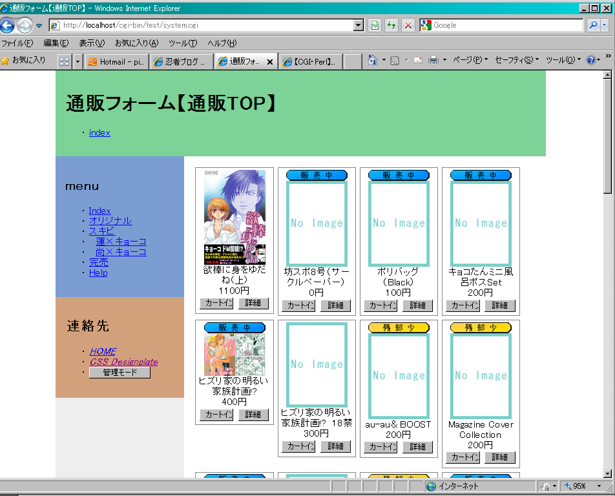Image resolution: width=615 pixels, height=496 pixels.
Task: Close the 通販フォーム tab
Action: tap(270, 62)
